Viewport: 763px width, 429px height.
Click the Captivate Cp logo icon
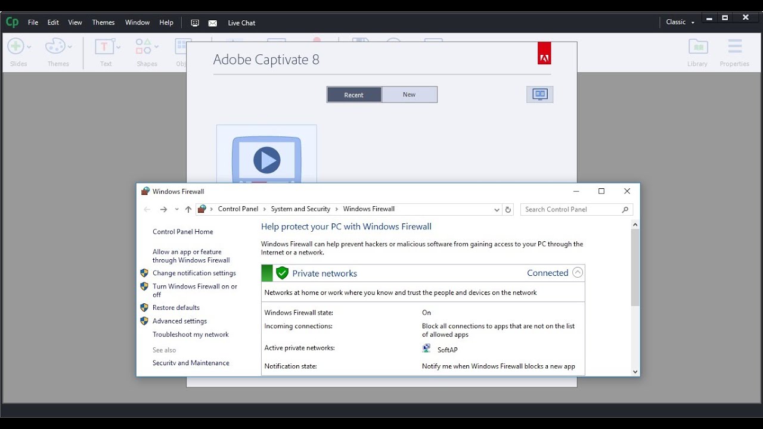[x=12, y=23]
